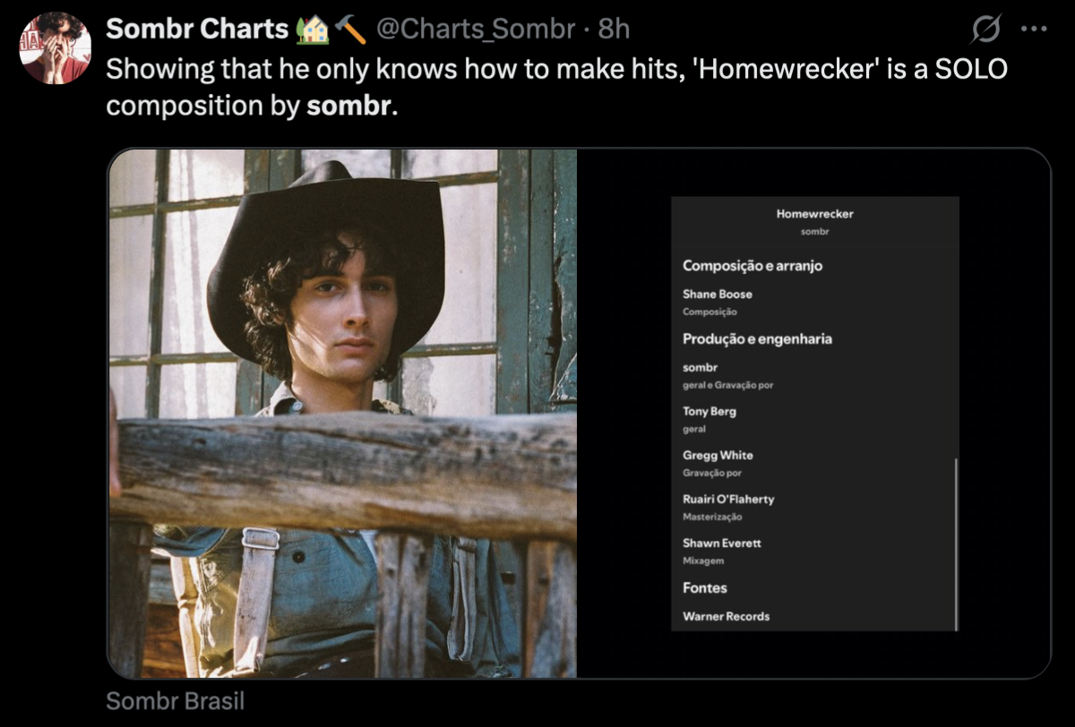The width and height of the screenshot is (1075, 727).
Task: Click Warner Records under Fontes
Action: pyautogui.click(x=726, y=616)
